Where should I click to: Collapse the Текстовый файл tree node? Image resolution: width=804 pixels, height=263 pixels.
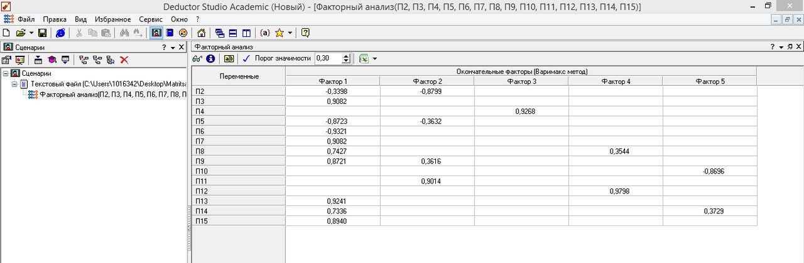[x=15, y=83]
